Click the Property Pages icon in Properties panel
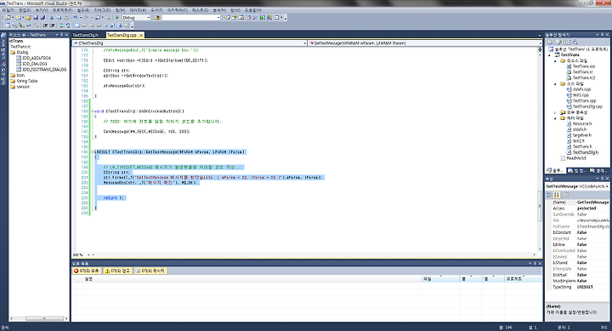The height and width of the screenshot is (331, 612). [565, 195]
